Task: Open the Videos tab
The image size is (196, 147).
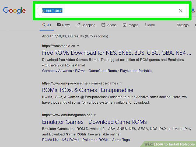Action: coord(109,25)
